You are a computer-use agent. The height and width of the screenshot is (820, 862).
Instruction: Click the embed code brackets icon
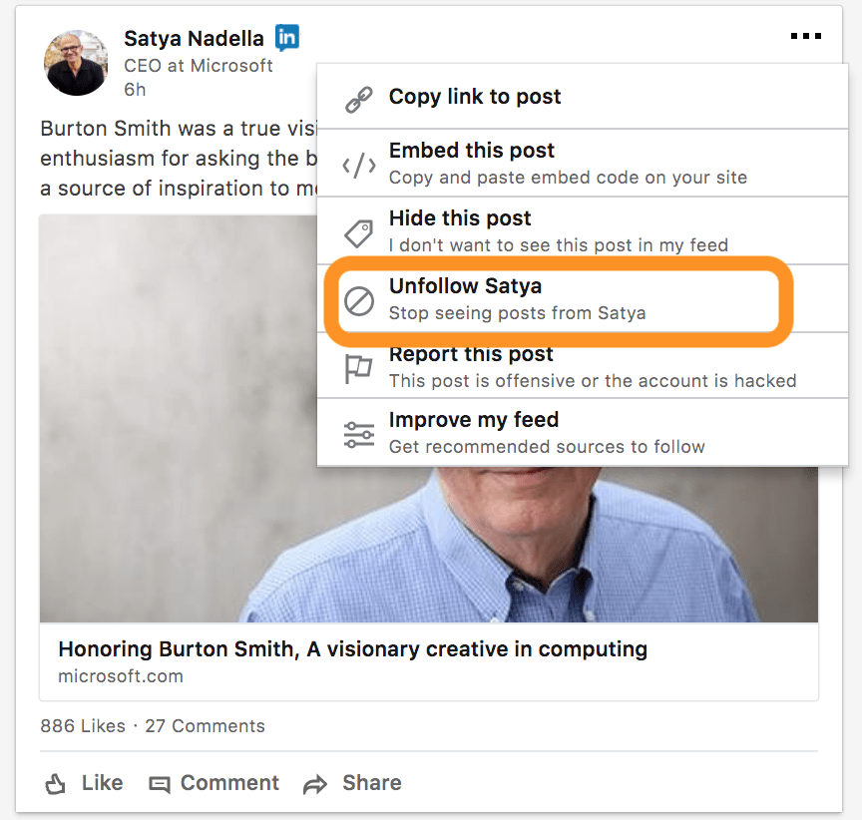[x=359, y=165]
